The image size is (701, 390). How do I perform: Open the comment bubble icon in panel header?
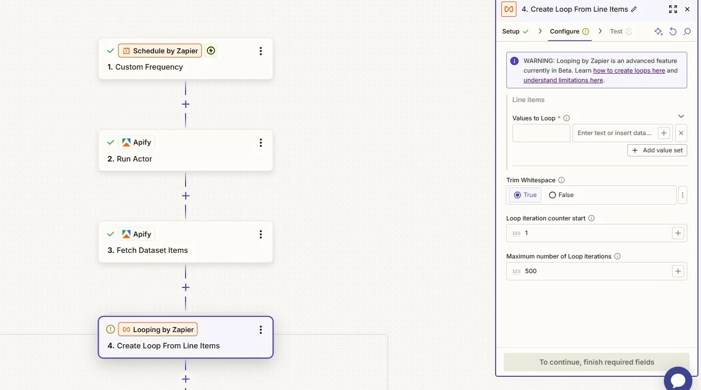point(687,31)
